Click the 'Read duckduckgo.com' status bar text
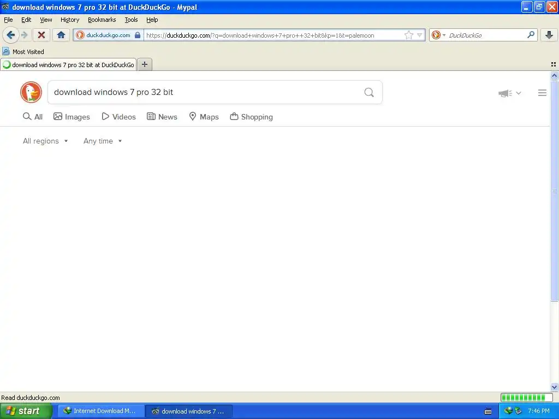Image resolution: width=559 pixels, height=419 pixels. (x=31, y=398)
